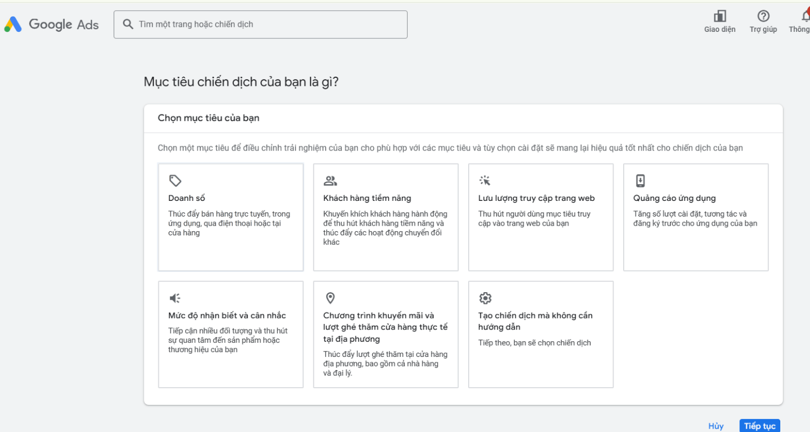Select the Doanh số goal card
Image resolution: width=810 pixels, height=432 pixels.
pos(231,217)
